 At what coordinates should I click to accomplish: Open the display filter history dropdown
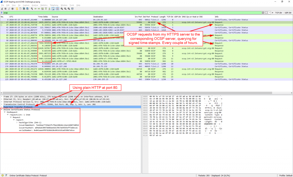[270, 13]
